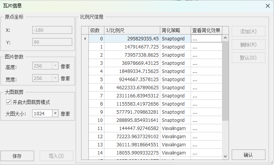This screenshot has height=165, width=274.
Task: Click the Y origin coordinate field
Action: point(52,42)
